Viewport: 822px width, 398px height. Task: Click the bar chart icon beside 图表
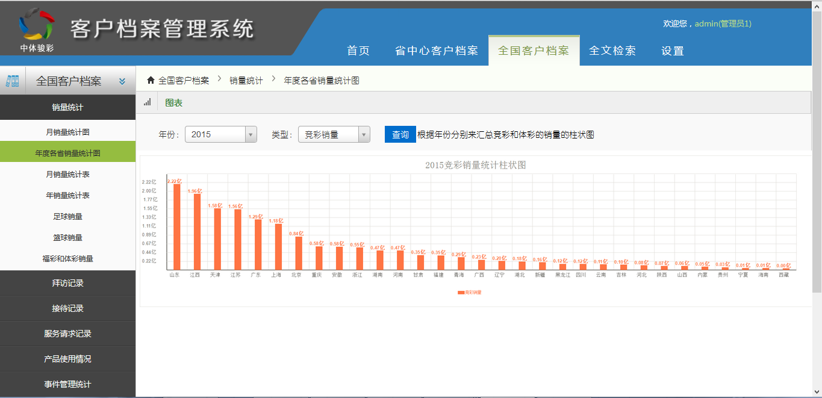point(147,103)
